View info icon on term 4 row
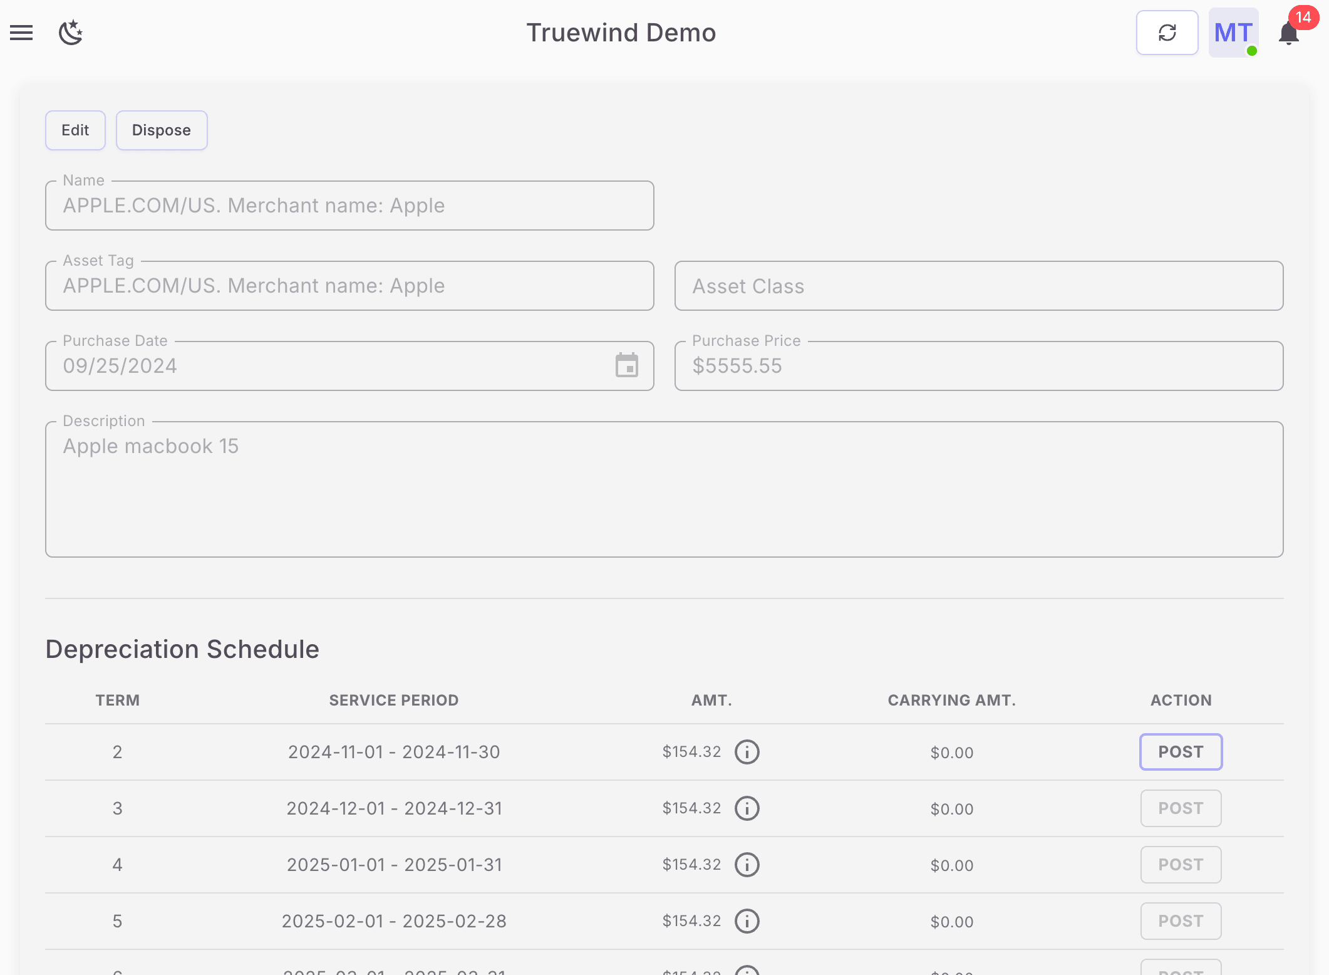 747,865
